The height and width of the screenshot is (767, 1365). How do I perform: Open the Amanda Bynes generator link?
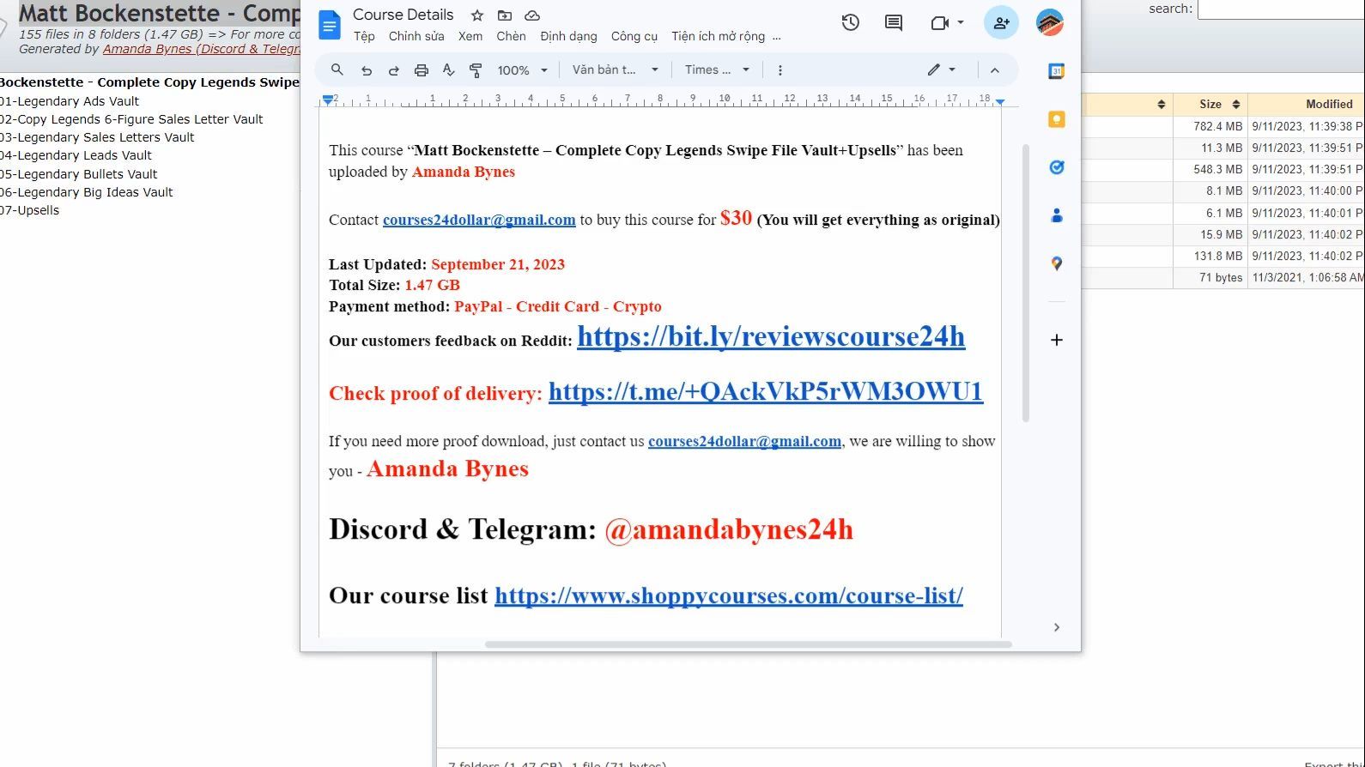[201, 49]
